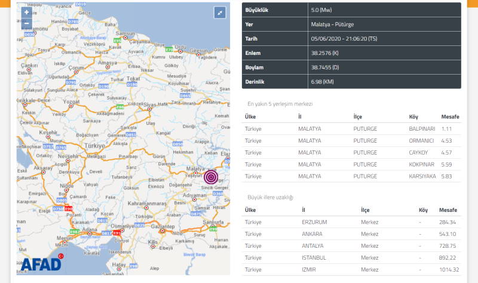478x283 pixels.
Task: Expand the map to fullscreen
Action: (220, 13)
